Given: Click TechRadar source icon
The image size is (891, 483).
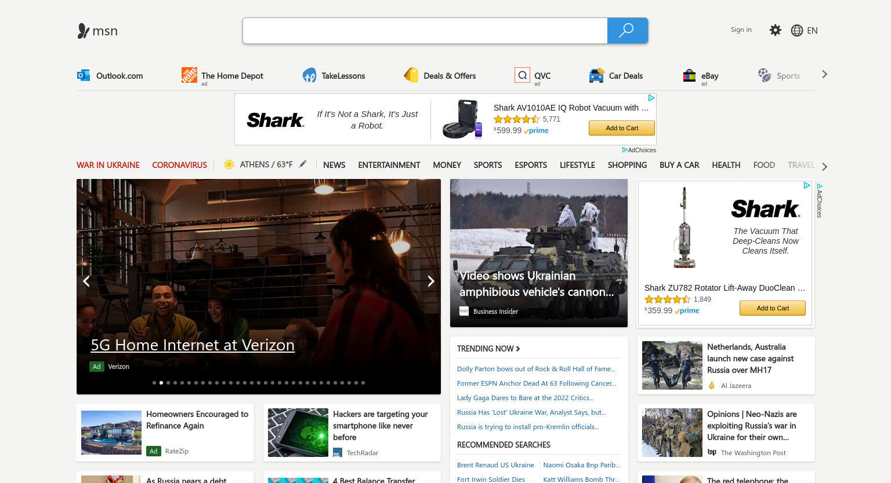Looking at the screenshot, I should pyautogui.click(x=338, y=453).
